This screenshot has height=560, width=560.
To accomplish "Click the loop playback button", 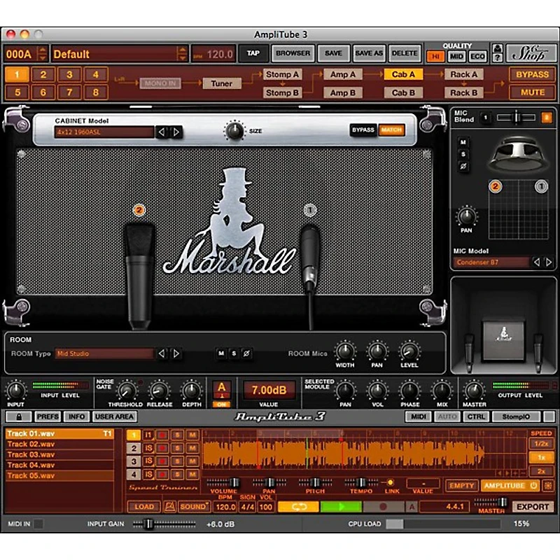I will 298,506.
